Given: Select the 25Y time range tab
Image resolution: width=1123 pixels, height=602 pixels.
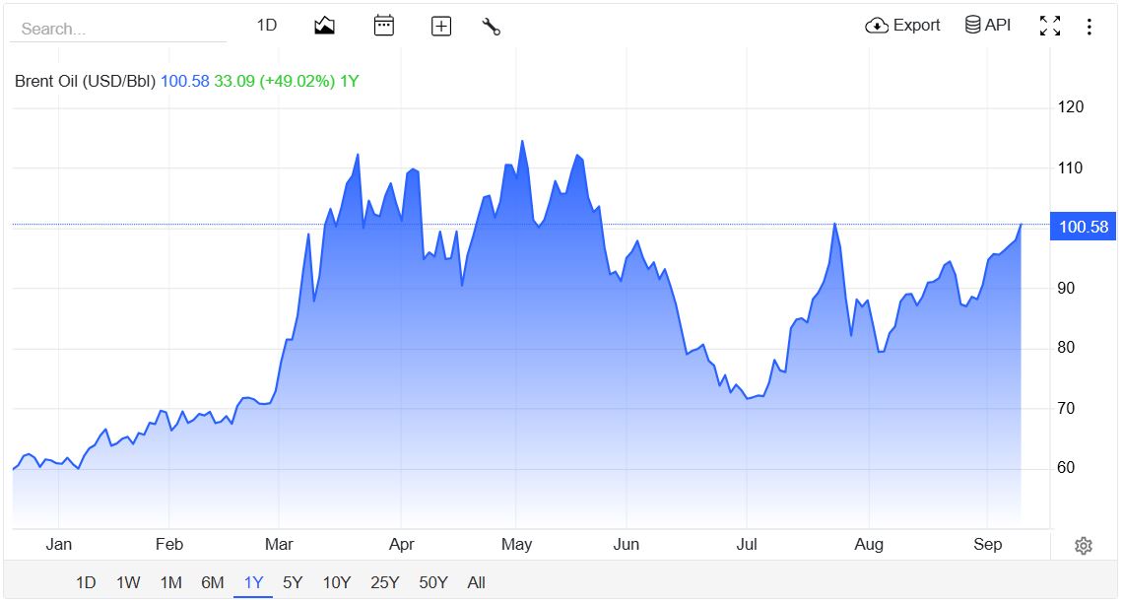Looking at the screenshot, I should [x=384, y=582].
